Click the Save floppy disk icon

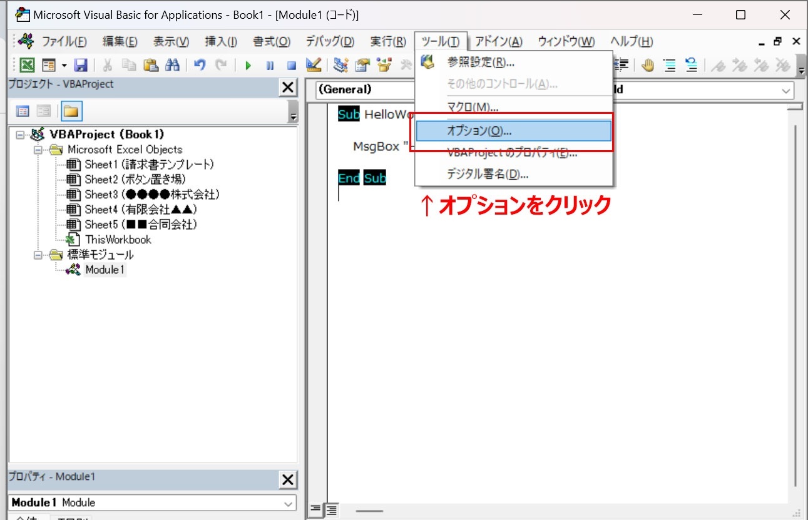[x=81, y=65]
